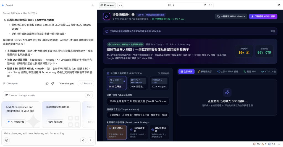Choose 爆款好奇心 hook strategy

pos(117,132)
